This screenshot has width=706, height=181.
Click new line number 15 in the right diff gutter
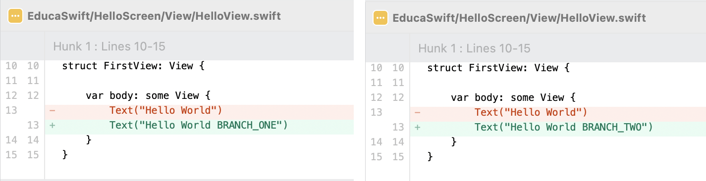(397, 157)
